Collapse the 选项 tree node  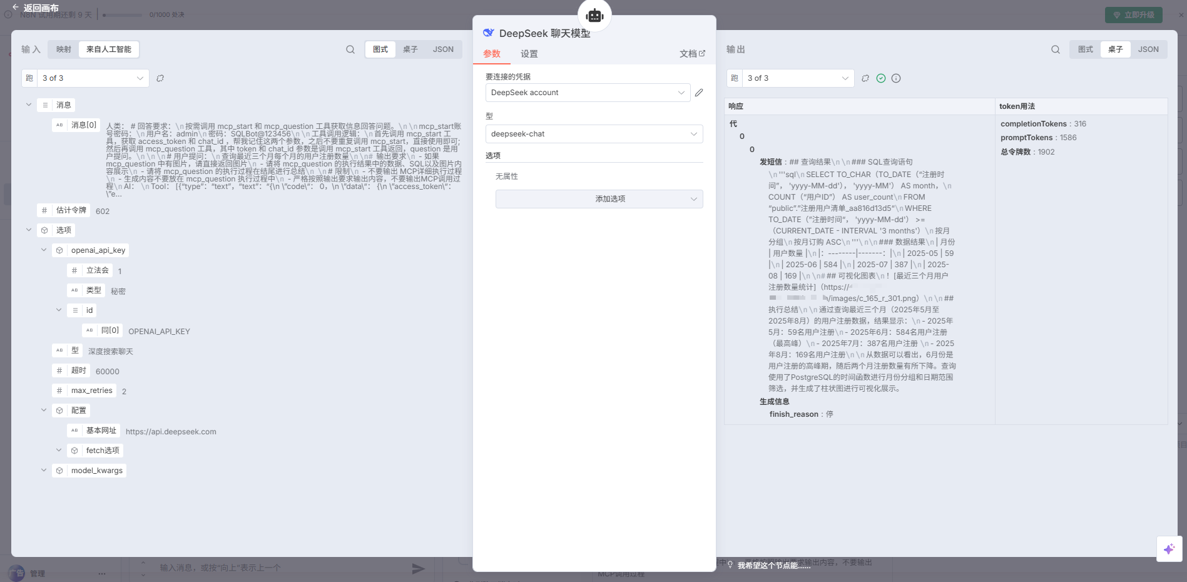click(29, 230)
